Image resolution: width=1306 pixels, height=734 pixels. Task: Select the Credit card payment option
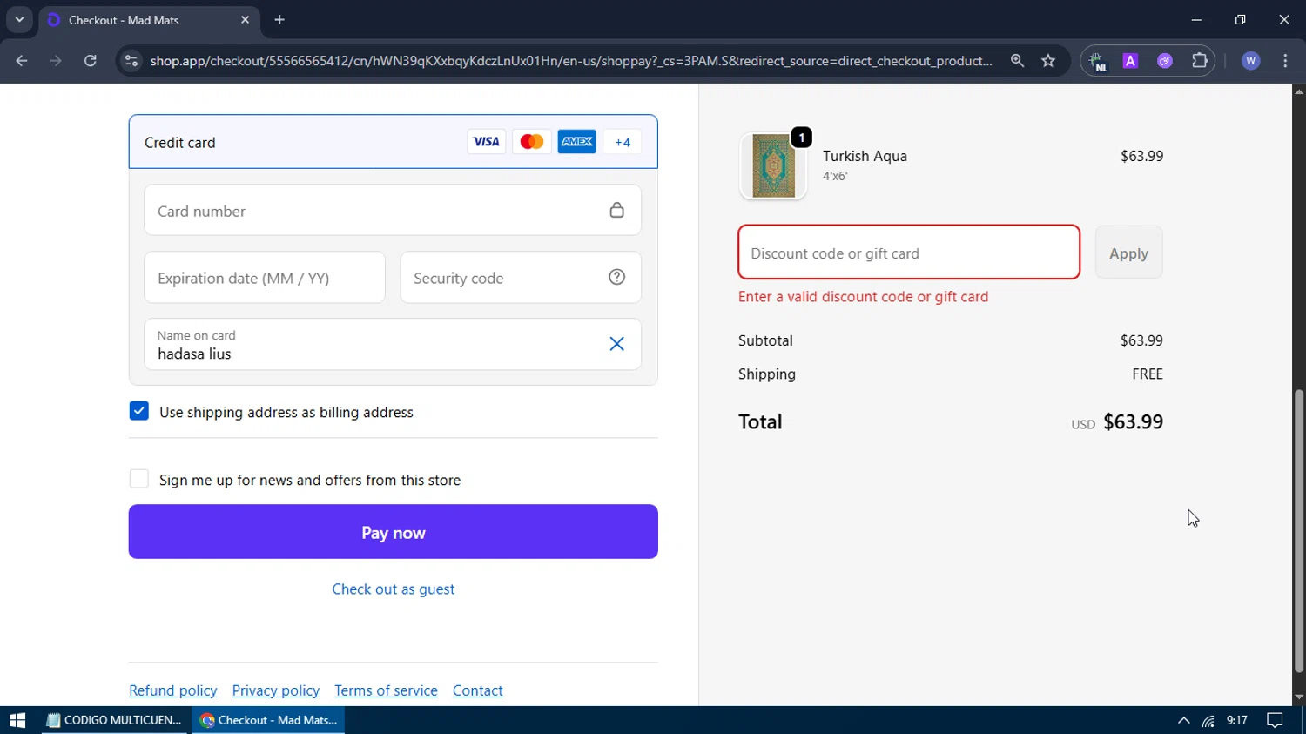click(394, 142)
